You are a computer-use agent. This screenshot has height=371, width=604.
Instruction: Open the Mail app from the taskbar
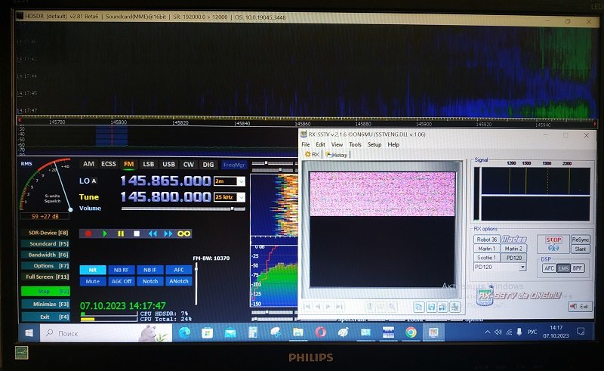coord(230,332)
